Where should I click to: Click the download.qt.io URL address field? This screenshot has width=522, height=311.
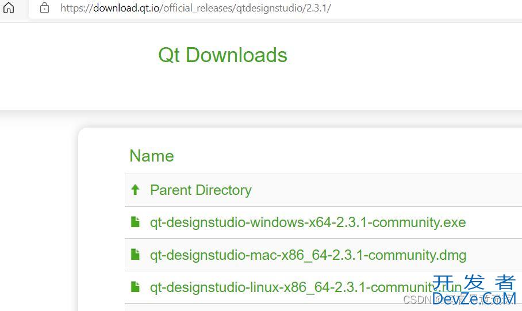275,8
